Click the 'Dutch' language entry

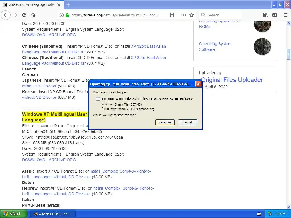pyautogui.click(x=28, y=183)
